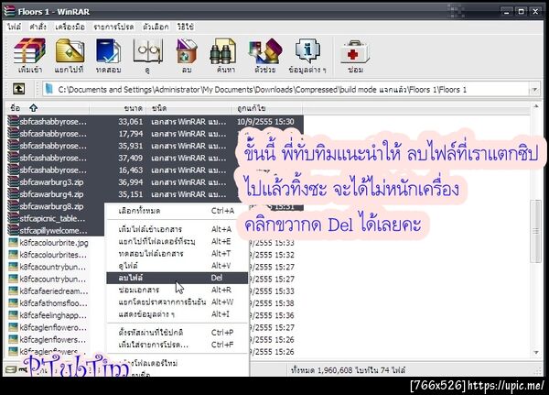Click the drive icon in status bar
The width and height of the screenshot is (549, 395).
point(11,369)
